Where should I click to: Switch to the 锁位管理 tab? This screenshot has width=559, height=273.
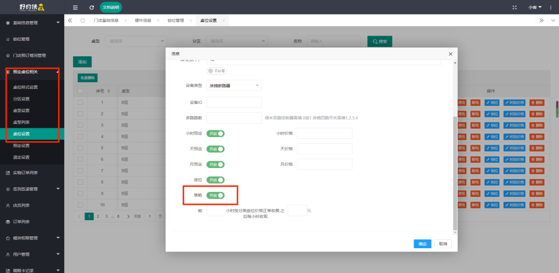pos(176,21)
